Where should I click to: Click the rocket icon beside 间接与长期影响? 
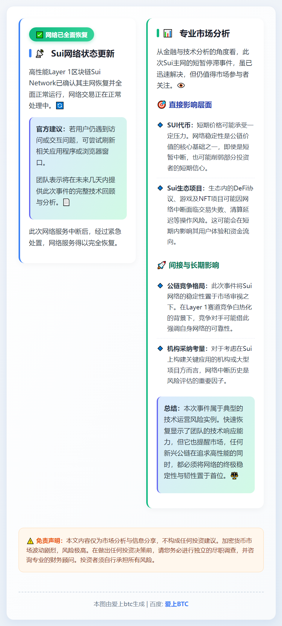tap(162, 265)
